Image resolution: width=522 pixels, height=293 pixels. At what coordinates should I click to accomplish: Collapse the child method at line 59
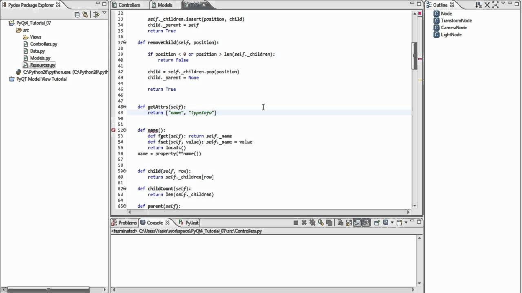(125, 171)
